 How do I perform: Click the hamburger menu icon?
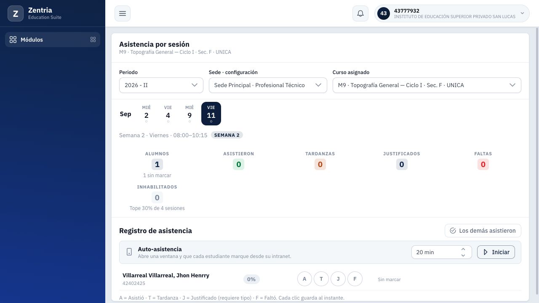pyautogui.click(x=123, y=13)
